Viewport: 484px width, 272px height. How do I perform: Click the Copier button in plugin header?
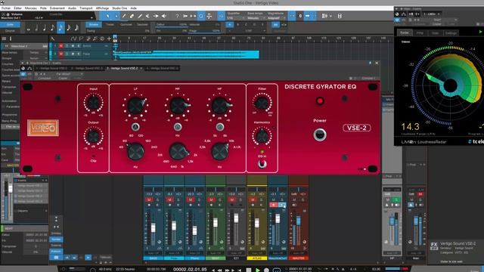pos(63,79)
